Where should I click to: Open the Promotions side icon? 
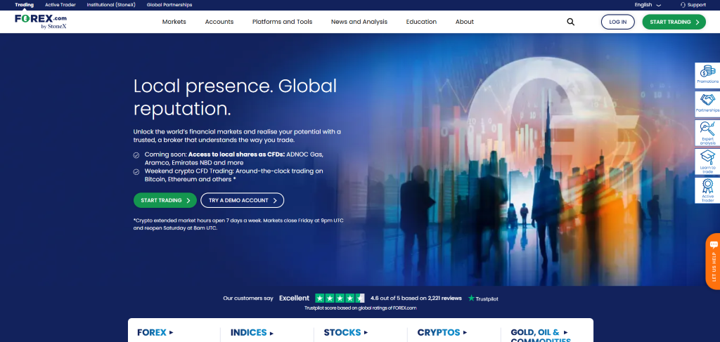click(707, 75)
